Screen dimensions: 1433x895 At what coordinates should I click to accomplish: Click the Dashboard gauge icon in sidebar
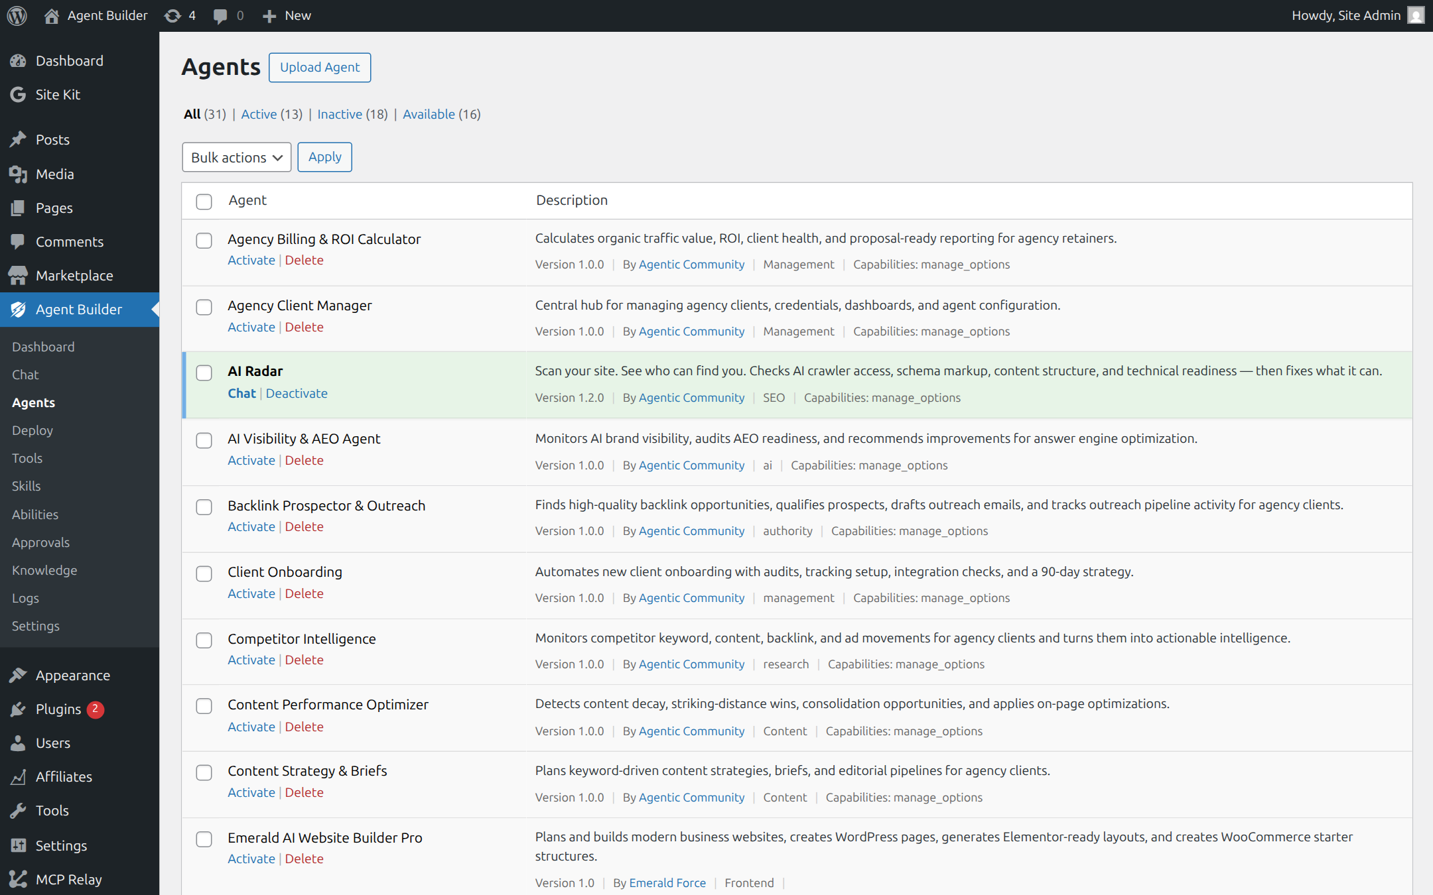coord(19,61)
